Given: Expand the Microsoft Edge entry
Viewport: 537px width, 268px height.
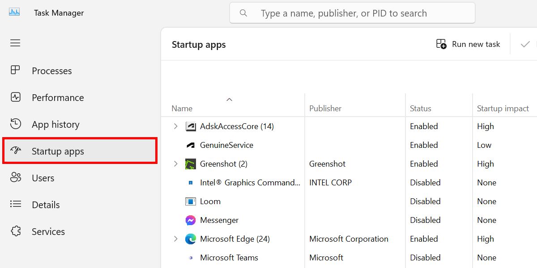Looking at the screenshot, I should (175, 239).
